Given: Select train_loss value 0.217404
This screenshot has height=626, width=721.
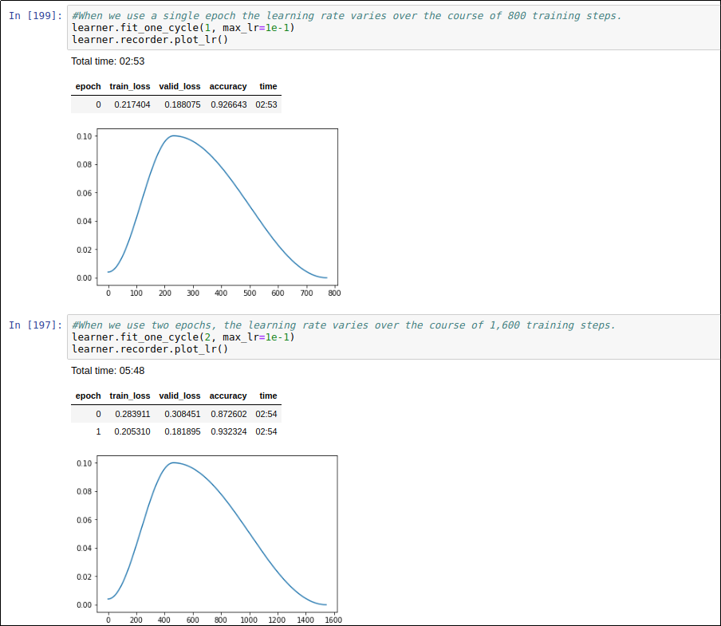Looking at the screenshot, I should pos(132,105).
